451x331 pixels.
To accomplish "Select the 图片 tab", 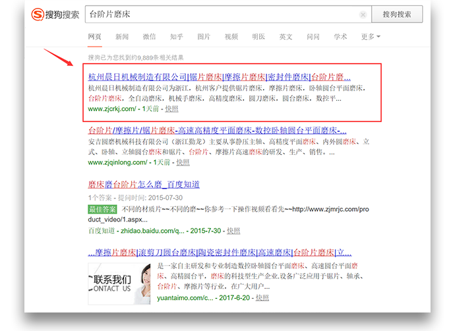I will 204,37.
